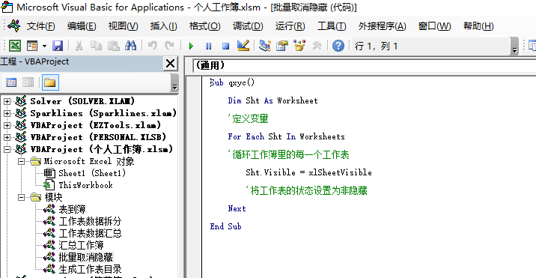The width and height of the screenshot is (536, 278).
Task: Click the comment '定义变量
Action: 249,119
